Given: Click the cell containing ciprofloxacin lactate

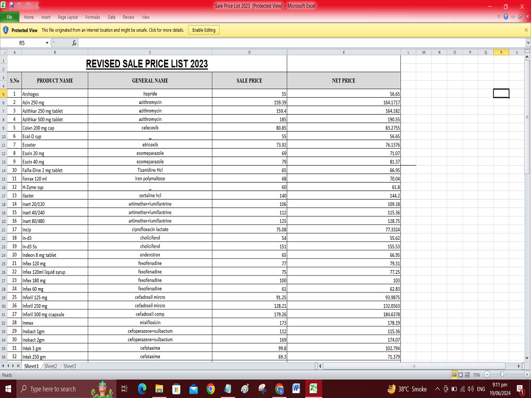Looking at the screenshot, I should point(150,229).
